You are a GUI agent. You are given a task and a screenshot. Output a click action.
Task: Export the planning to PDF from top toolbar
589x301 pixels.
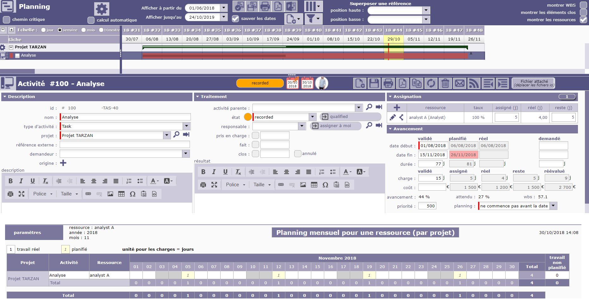click(278, 6)
